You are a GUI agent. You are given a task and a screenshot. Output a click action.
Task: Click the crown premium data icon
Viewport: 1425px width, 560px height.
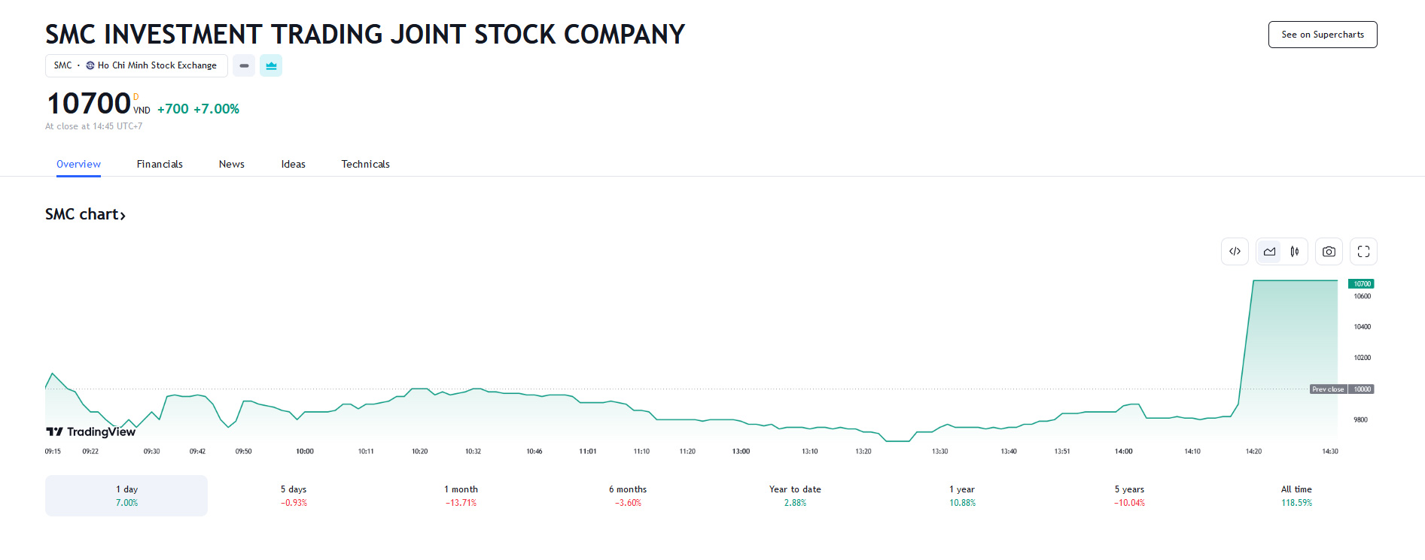point(271,65)
